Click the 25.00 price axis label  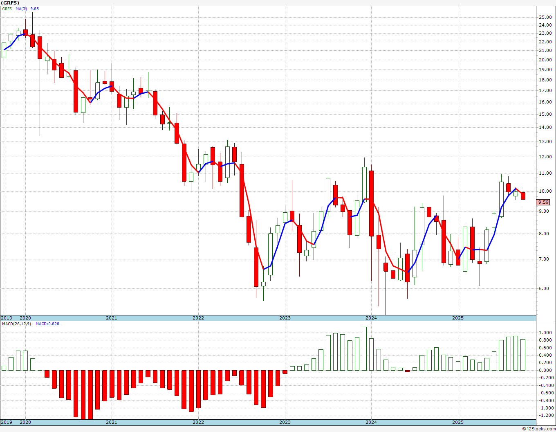(x=545, y=17)
